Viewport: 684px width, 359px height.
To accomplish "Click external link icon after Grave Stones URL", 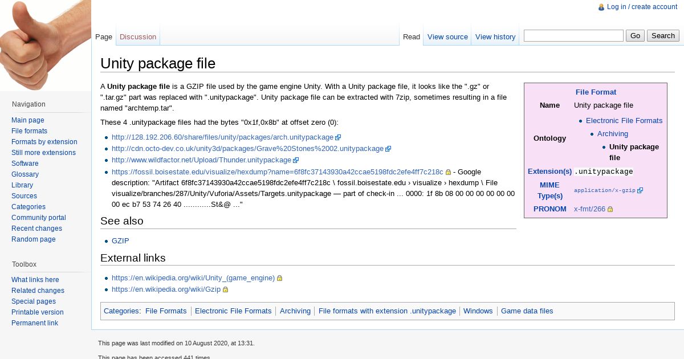I will coord(388,149).
